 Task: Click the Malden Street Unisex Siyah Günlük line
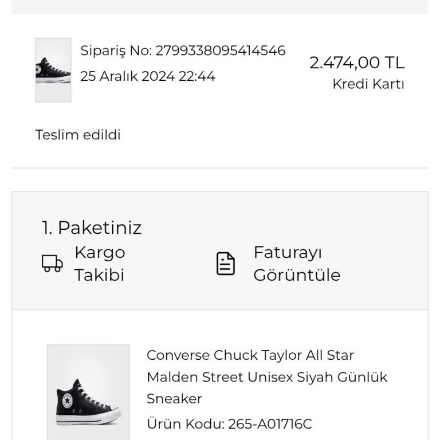coord(267,377)
